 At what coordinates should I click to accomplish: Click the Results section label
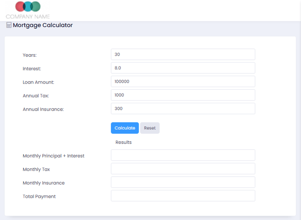[123, 142]
